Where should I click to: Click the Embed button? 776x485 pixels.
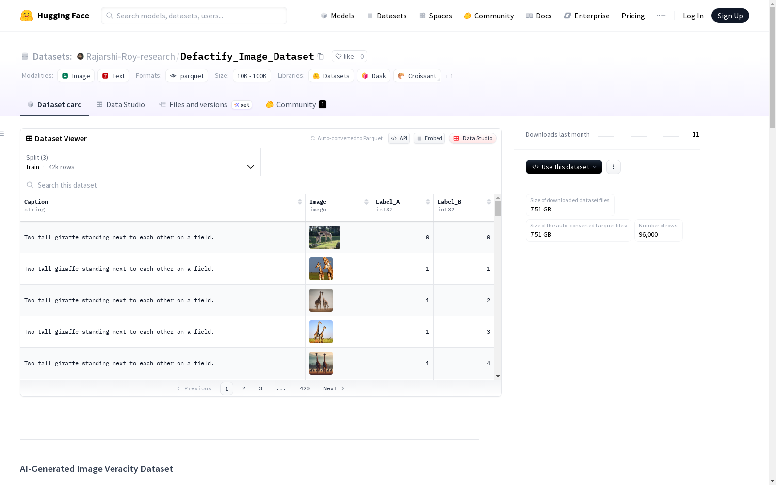(x=429, y=138)
